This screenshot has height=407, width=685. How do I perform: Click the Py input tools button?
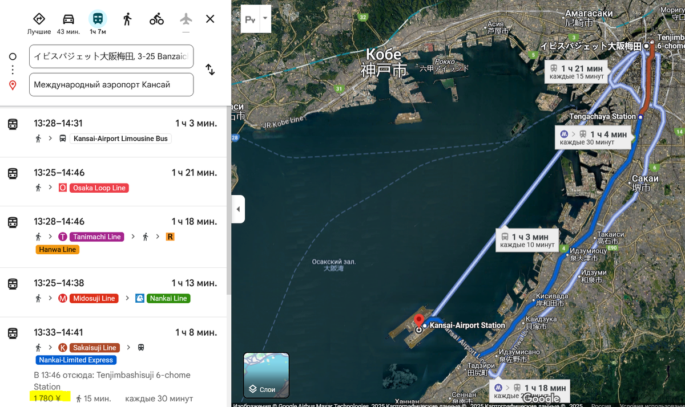[250, 19]
